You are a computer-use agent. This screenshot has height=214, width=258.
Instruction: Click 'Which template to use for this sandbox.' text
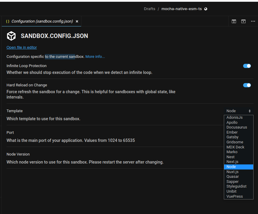click(x=43, y=119)
